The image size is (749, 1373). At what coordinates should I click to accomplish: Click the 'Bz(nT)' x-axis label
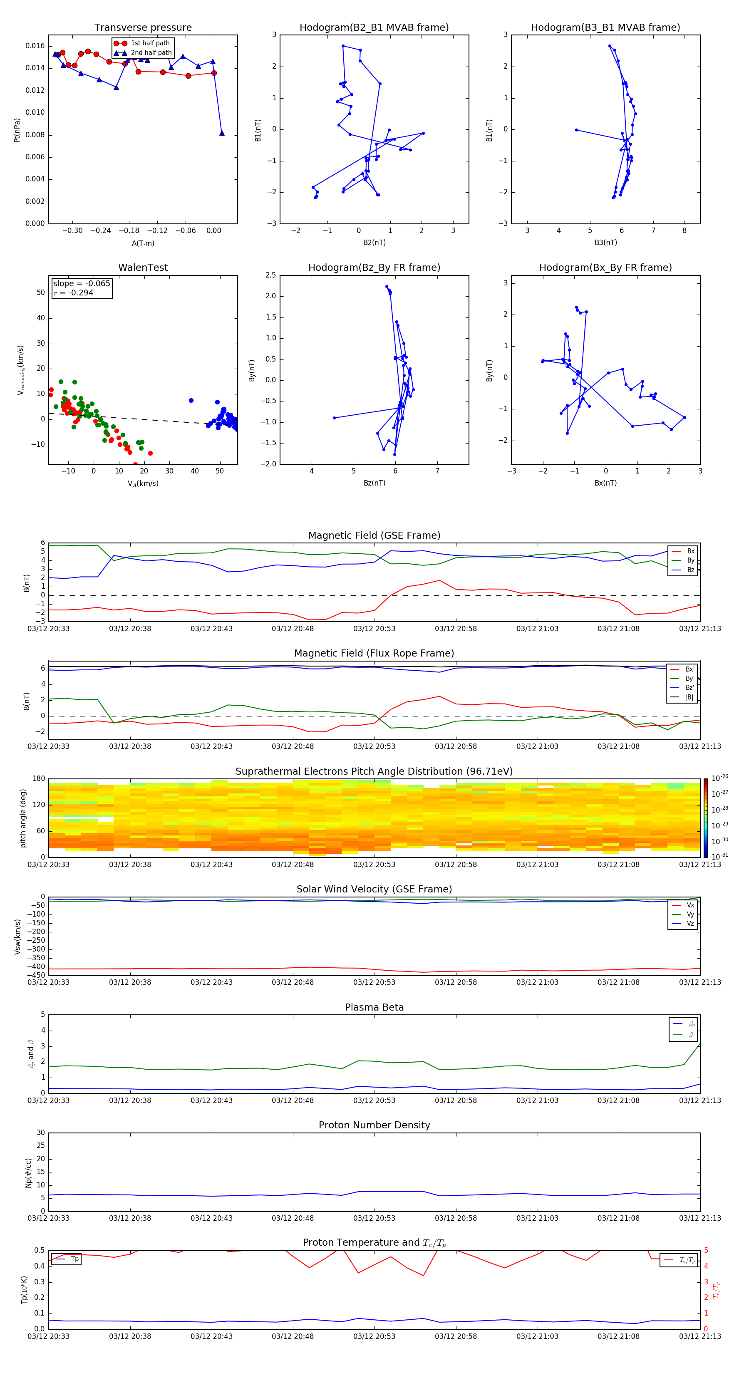click(x=374, y=483)
